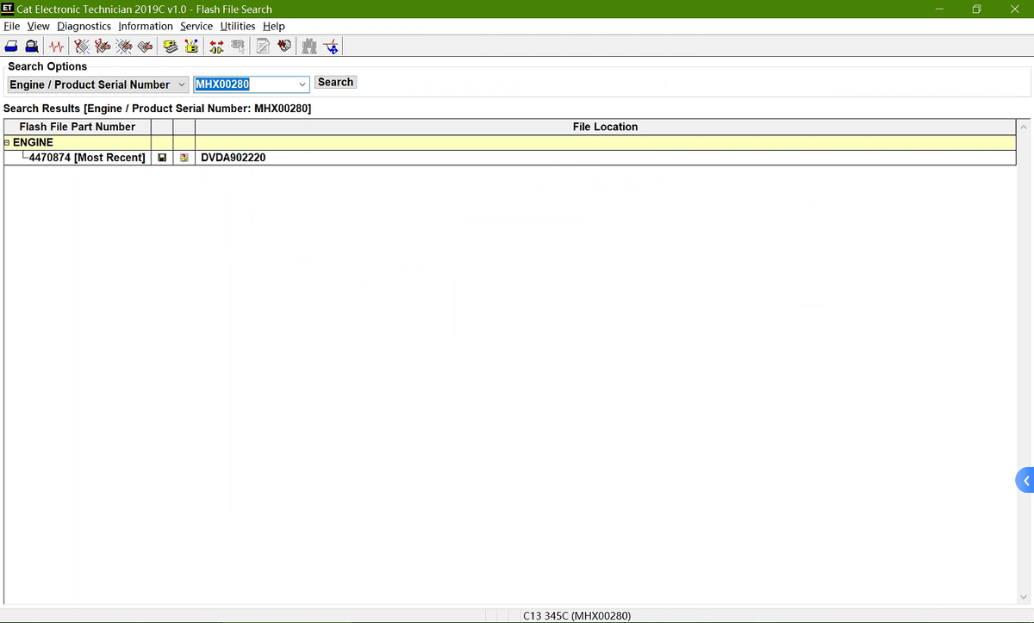Open the Status Tool waveform icon
This screenshot has width=1034, height=623.
coord(58,47)
